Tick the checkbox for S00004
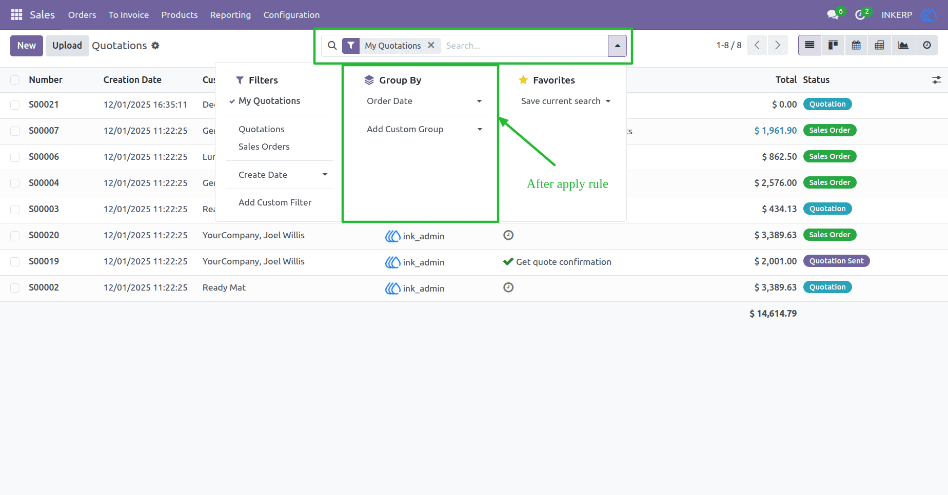This screenshot has width=948, height=495. (15, 183)
